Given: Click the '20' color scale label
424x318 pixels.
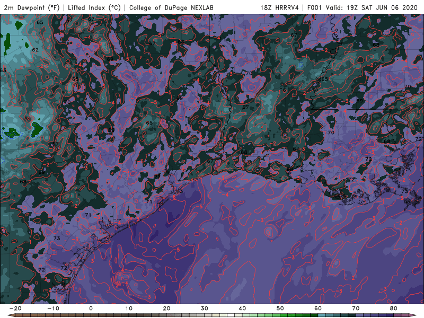Looking at the screenshot, I should click(x=166, y=308).
